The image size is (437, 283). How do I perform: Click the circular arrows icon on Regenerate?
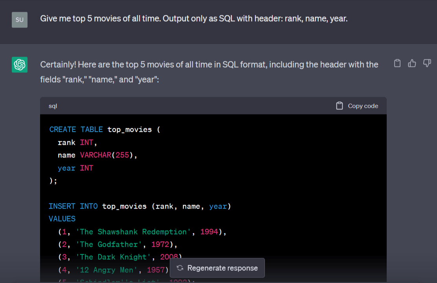coord(180,268)
